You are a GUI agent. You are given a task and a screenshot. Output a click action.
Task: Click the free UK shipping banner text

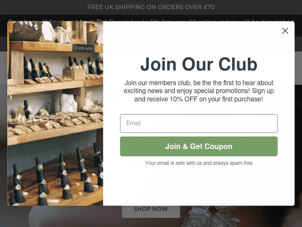pyautogui.click(x=151, y=7)
